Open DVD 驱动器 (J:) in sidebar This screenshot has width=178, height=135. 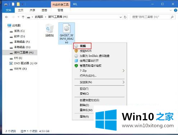tap(25, 63)
